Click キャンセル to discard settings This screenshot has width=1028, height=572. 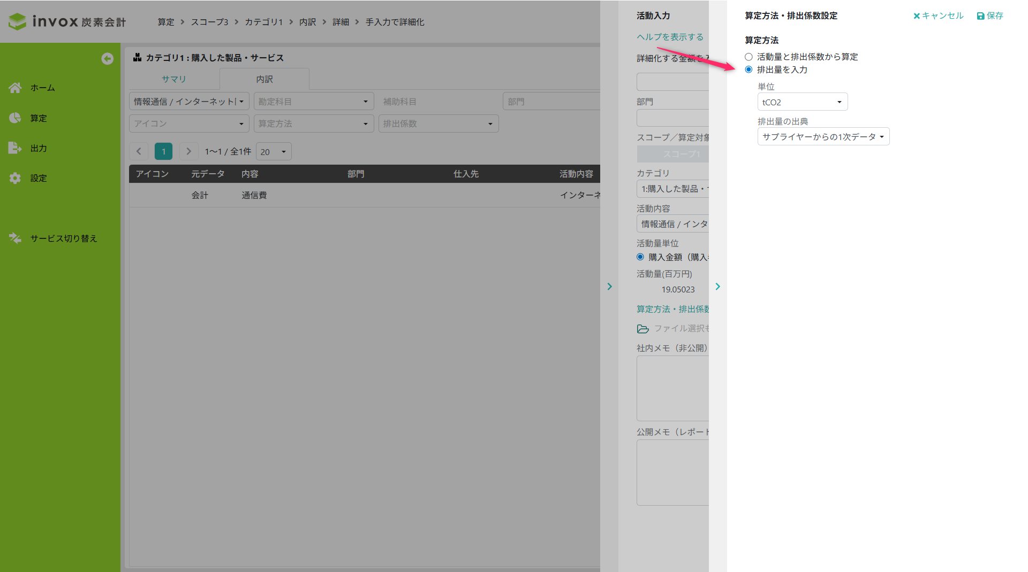coord(938,16)
